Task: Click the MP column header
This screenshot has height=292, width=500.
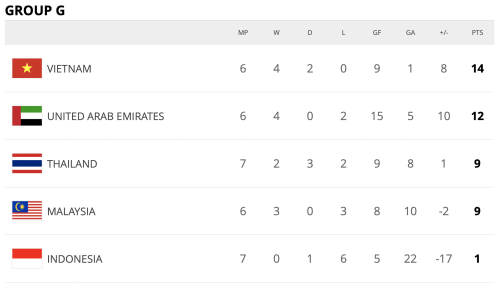Action: click(243, 32)
